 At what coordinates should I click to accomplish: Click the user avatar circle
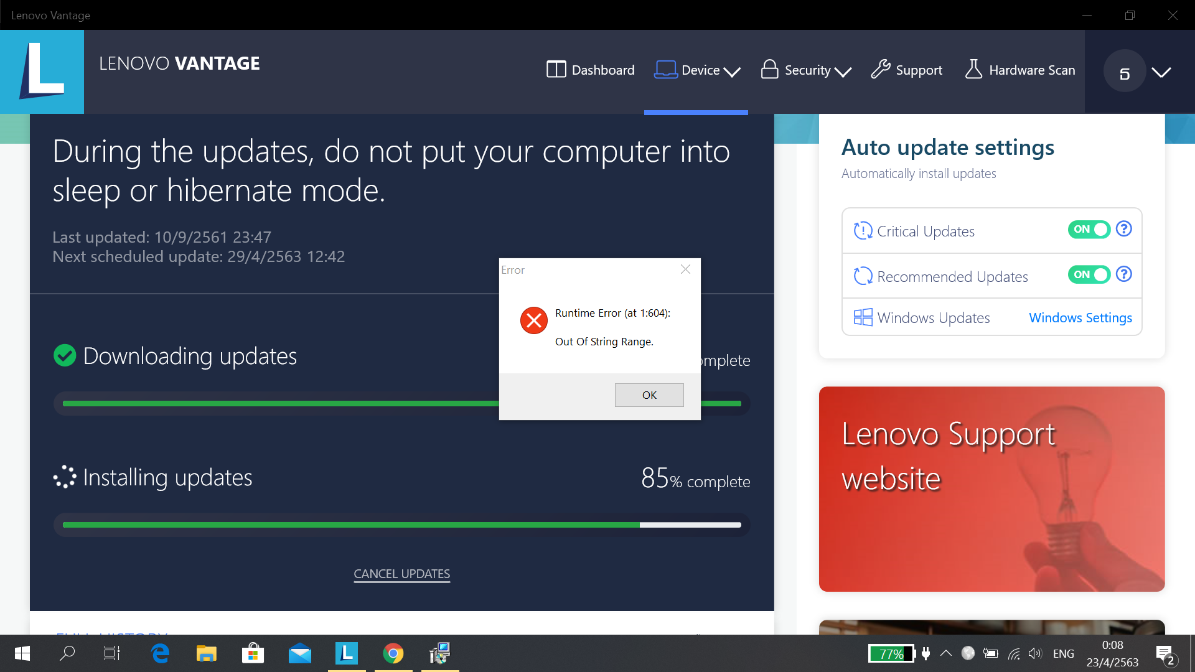1124,72
